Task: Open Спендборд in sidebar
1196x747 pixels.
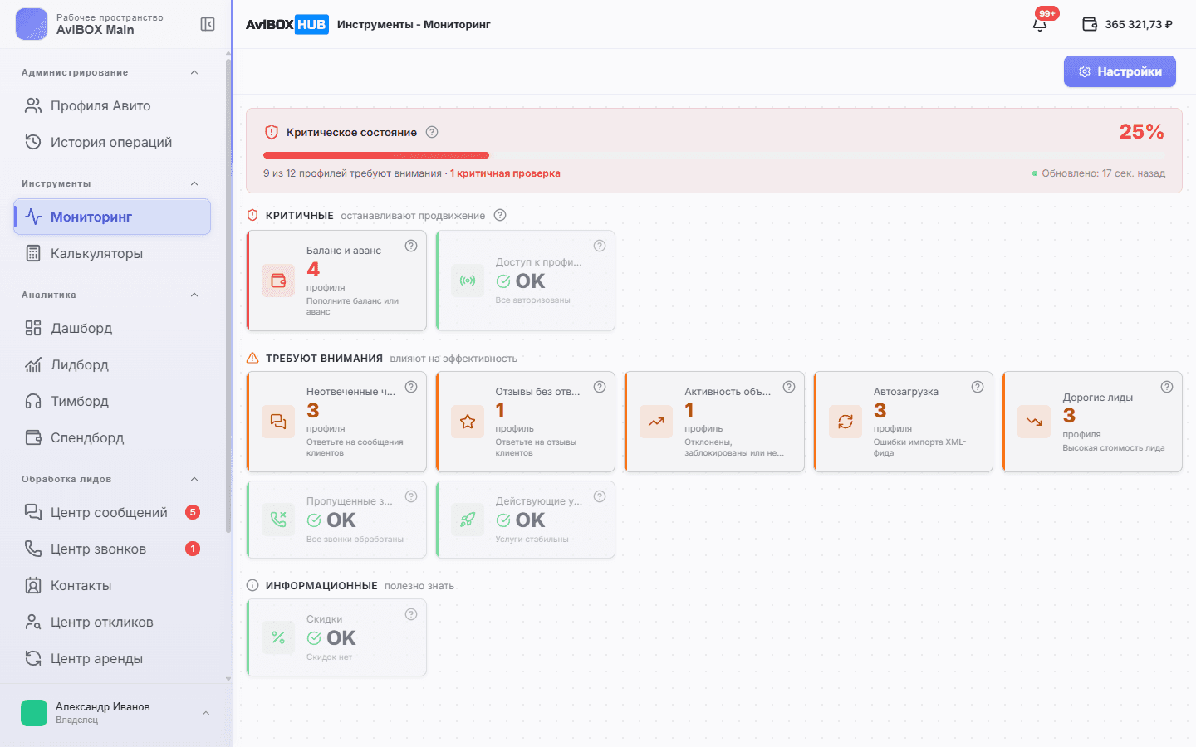Action: tap(112, 437)
